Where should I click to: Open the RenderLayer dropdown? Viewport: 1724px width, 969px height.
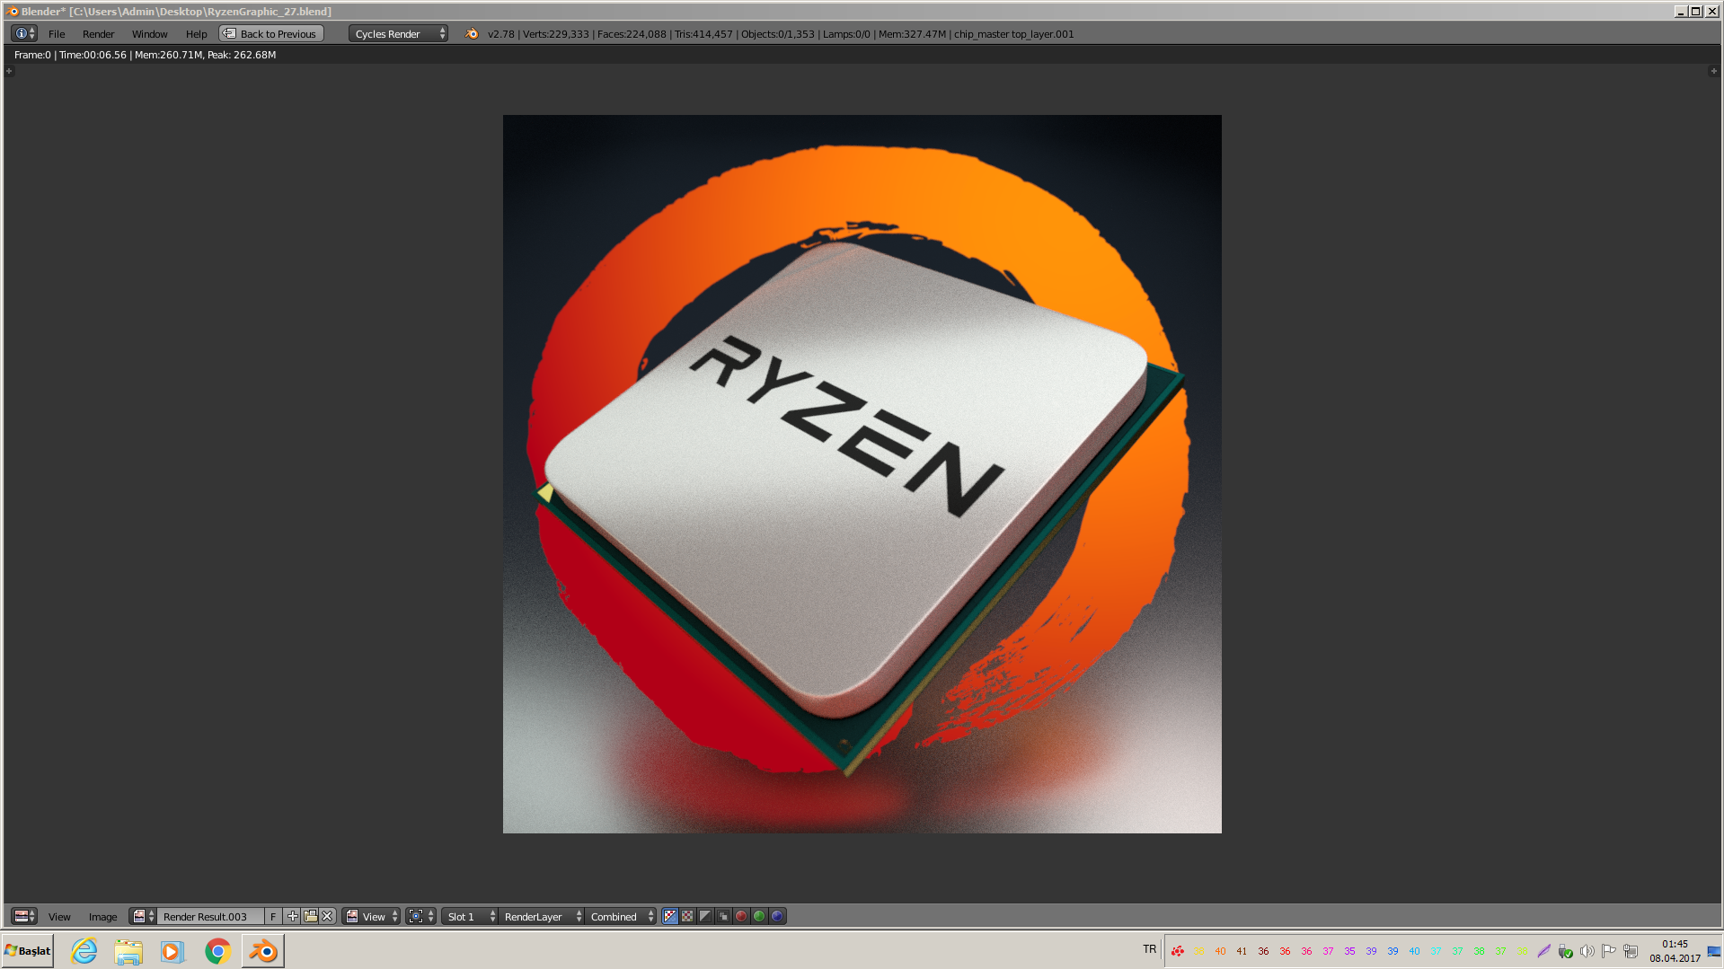[x=542, y=916]
